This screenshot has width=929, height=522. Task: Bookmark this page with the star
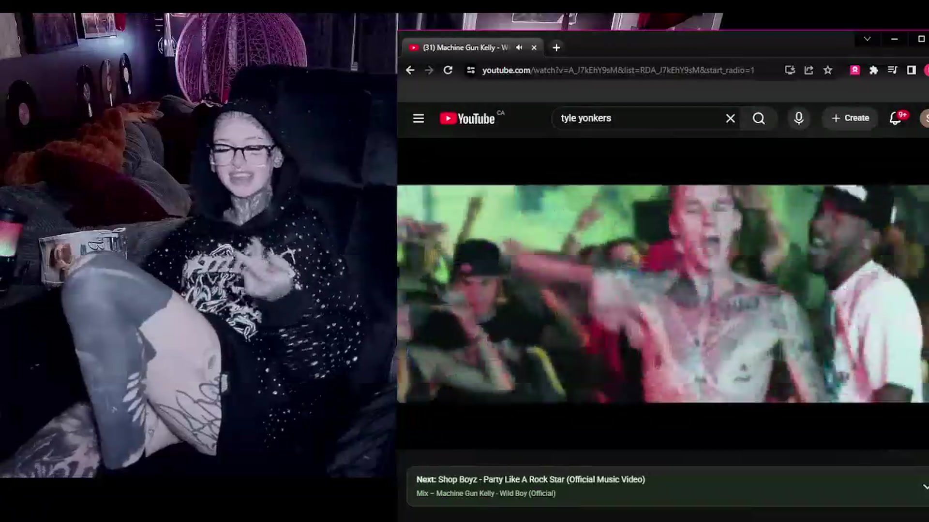pyautogui.click(x=828, y=70)
